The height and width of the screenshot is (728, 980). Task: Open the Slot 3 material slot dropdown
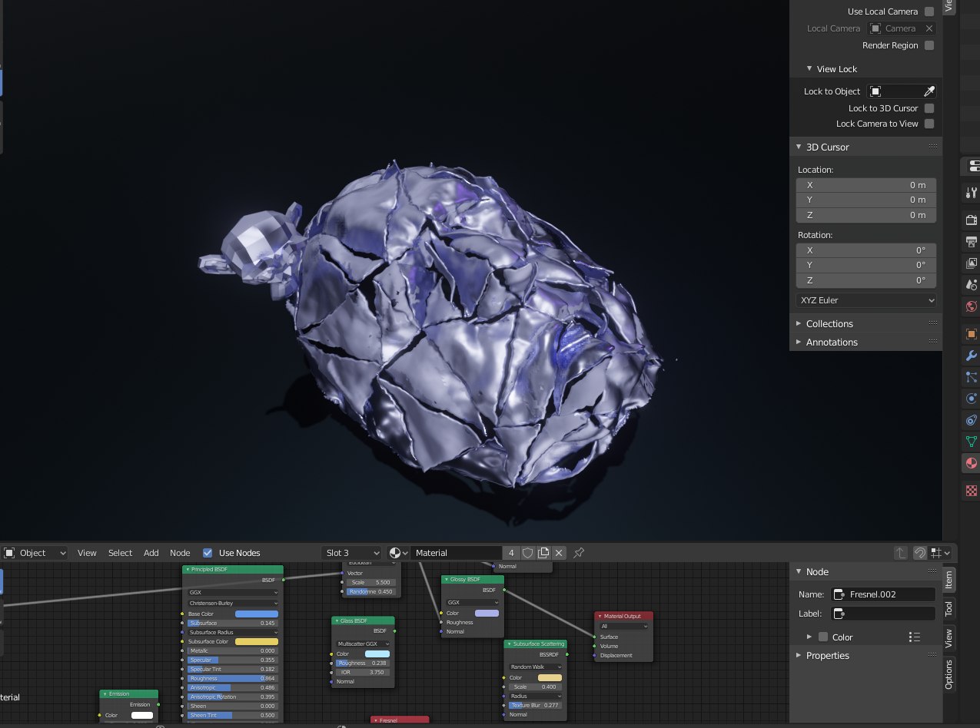click(351, 553)
